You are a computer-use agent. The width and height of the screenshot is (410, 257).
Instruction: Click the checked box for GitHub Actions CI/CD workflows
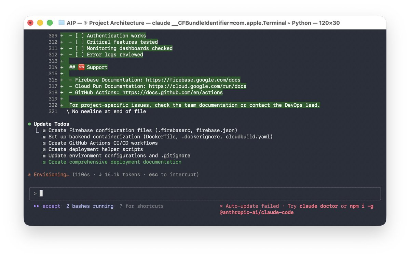pyautogui.click(x=44, y=143)
